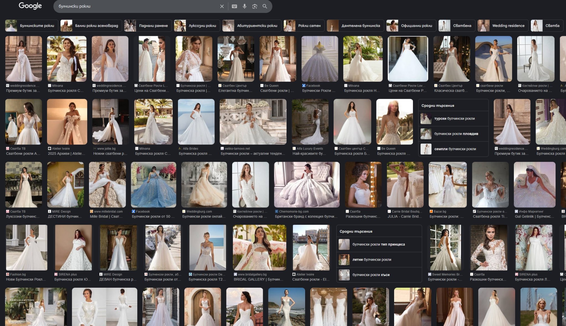Select the 'Дантелена булчинска' chip

coord(355,26)
